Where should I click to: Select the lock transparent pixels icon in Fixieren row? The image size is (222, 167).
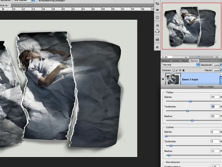coord(174,70)
